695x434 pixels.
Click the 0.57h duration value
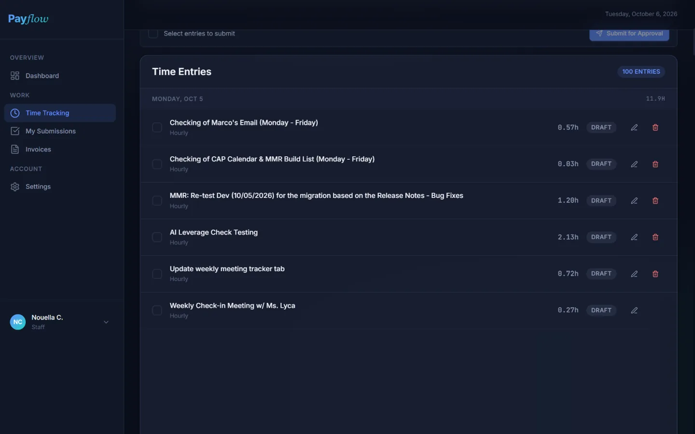pos(568,127)
